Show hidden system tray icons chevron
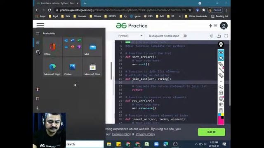The width and height of the screenshot is (264, 148). click(196, 144)
